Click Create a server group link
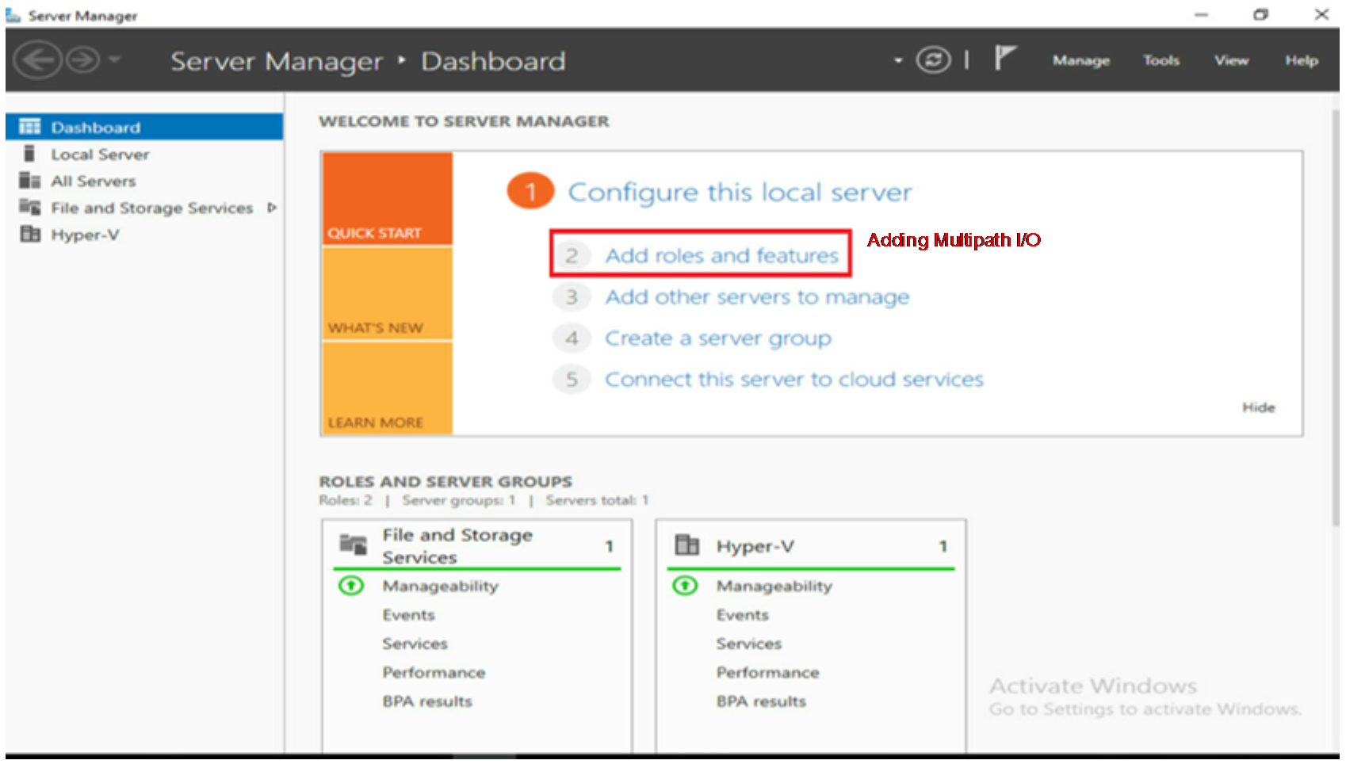The height and width of the screenshot is (764, 1346). click(x=718, y=338)
